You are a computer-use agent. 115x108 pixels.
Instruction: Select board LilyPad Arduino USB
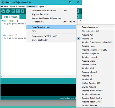[96, 83]
